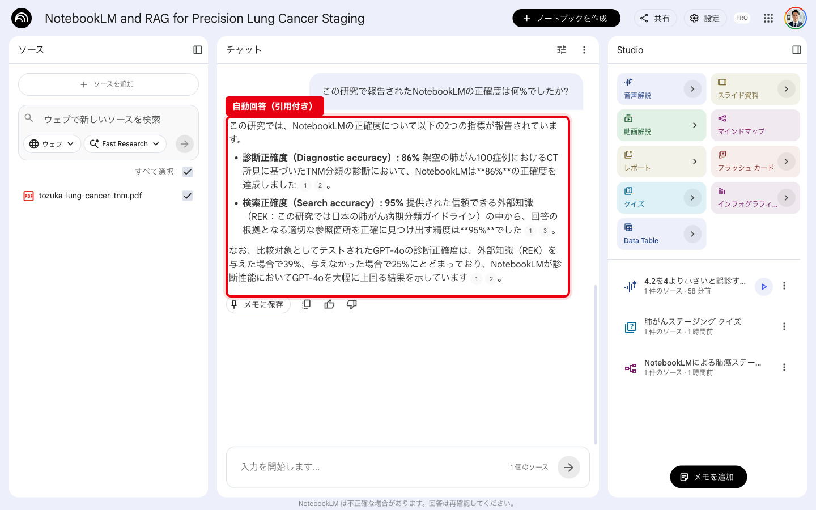Viewport: 816px width, 510px height.
Task: Expand フラッシュ カード customization arrow
Action: [787, 161]
